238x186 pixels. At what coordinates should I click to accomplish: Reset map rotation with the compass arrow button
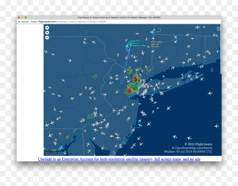click(47, 33)
